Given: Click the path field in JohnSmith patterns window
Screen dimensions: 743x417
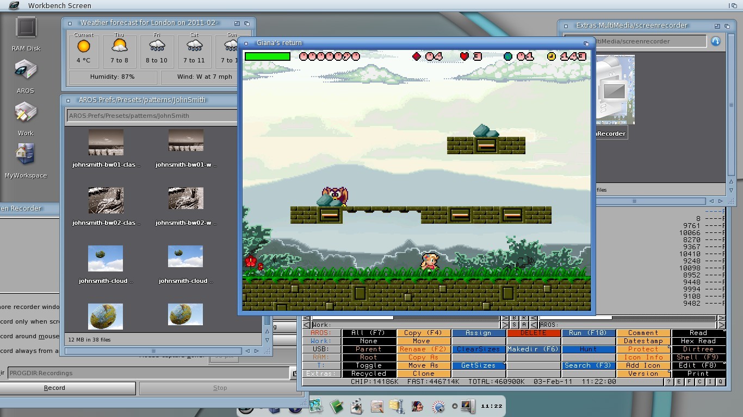Looking at the screenshot, I should [x=152, y=116].
